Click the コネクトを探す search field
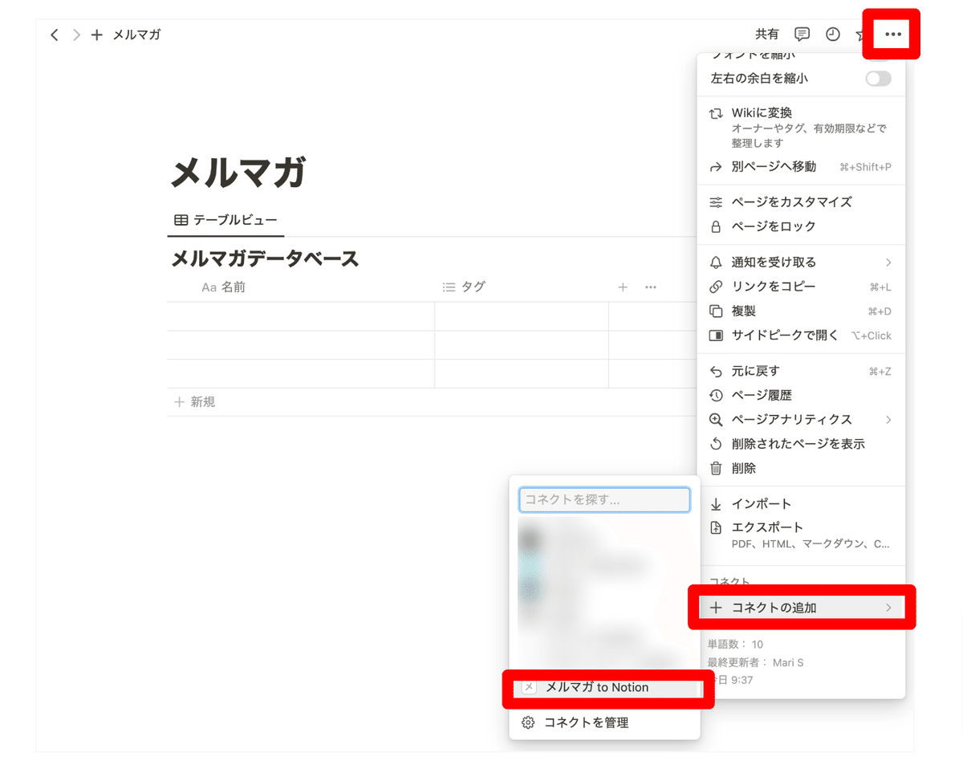 (604, 499)
